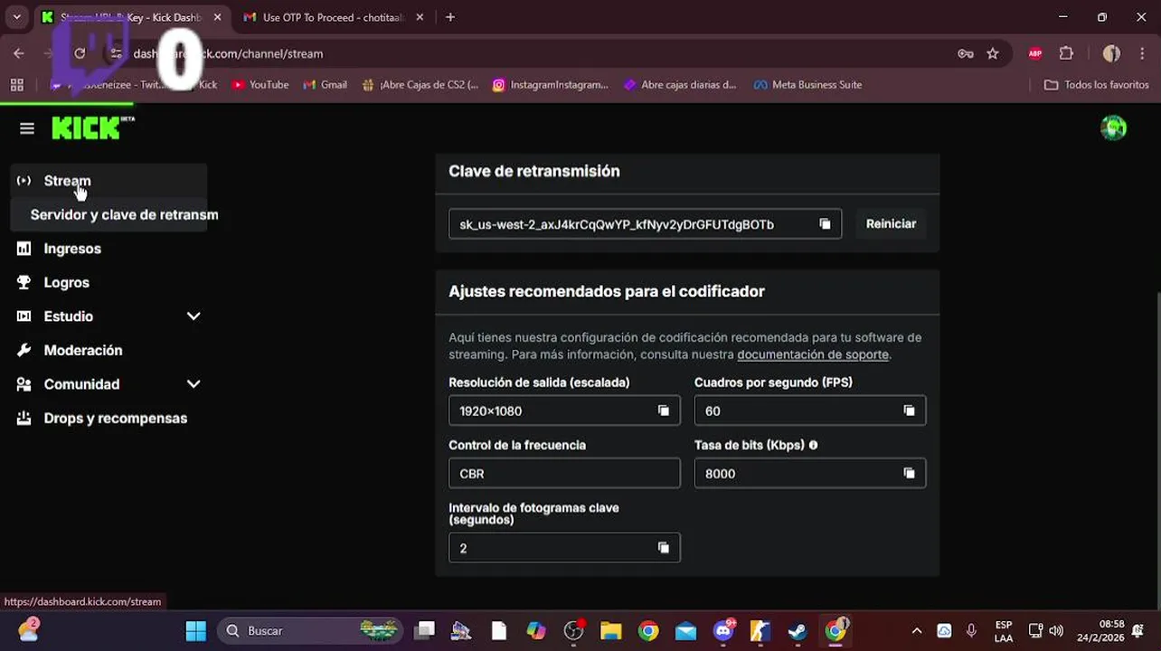The height and width of the screenshot is (651, 1161).
Task: Bookmark this page with the star icon
Action: point(993,53)
